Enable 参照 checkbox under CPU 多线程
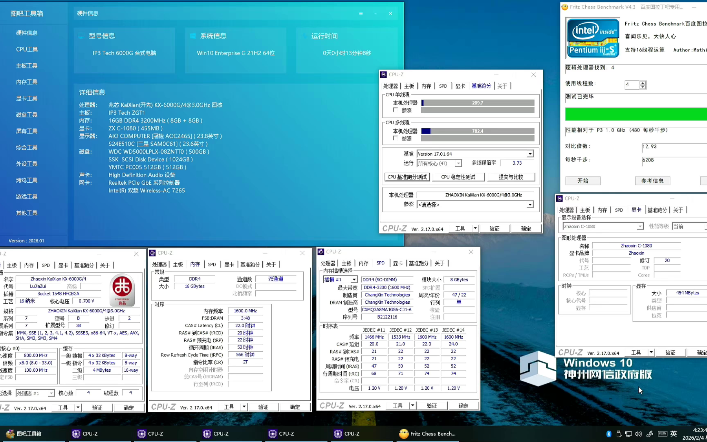 point(396,138)
